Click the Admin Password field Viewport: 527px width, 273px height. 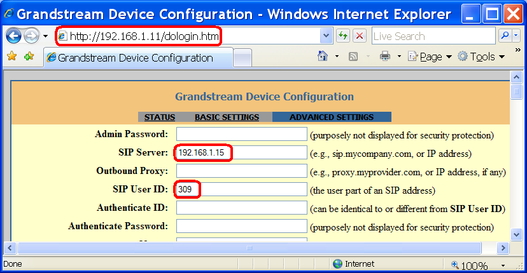click(242, 134)
